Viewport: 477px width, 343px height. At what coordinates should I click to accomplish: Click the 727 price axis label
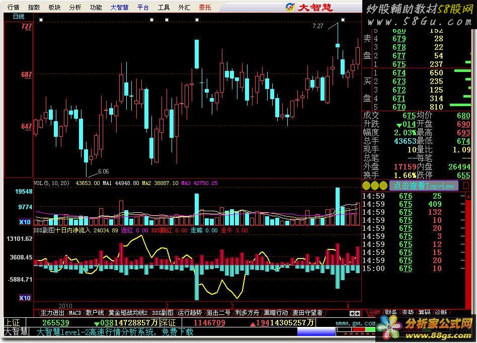(27, 27)
